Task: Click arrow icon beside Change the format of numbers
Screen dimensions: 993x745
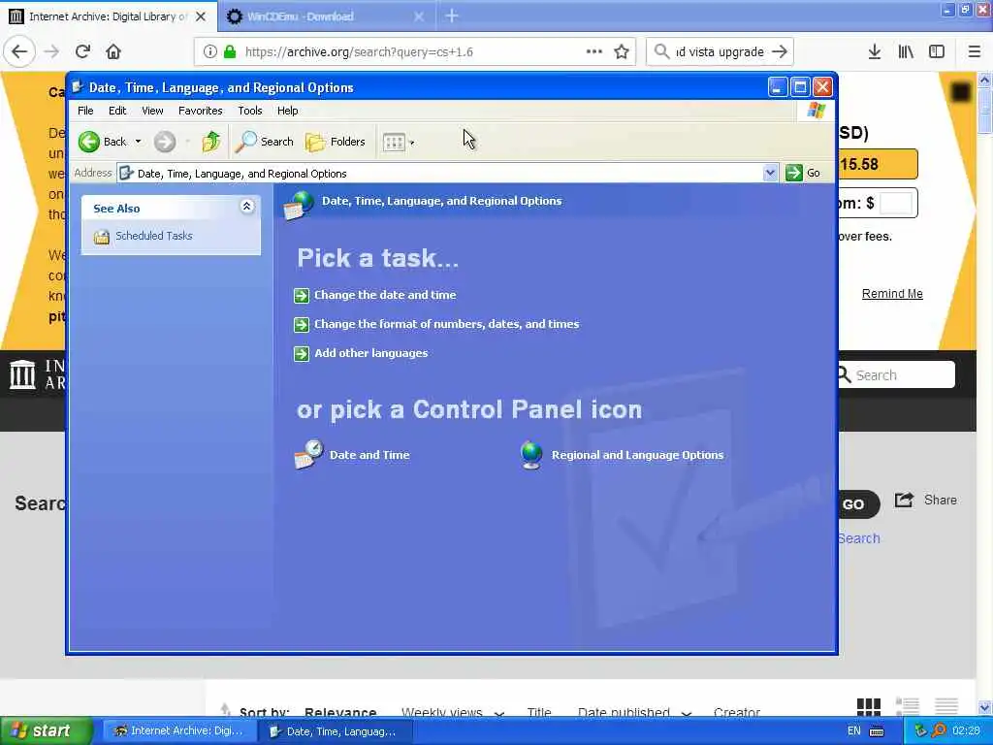Action: (302, 324)
